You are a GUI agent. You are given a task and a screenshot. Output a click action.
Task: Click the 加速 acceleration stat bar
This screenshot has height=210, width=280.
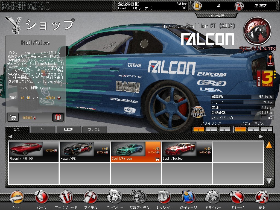242,107
